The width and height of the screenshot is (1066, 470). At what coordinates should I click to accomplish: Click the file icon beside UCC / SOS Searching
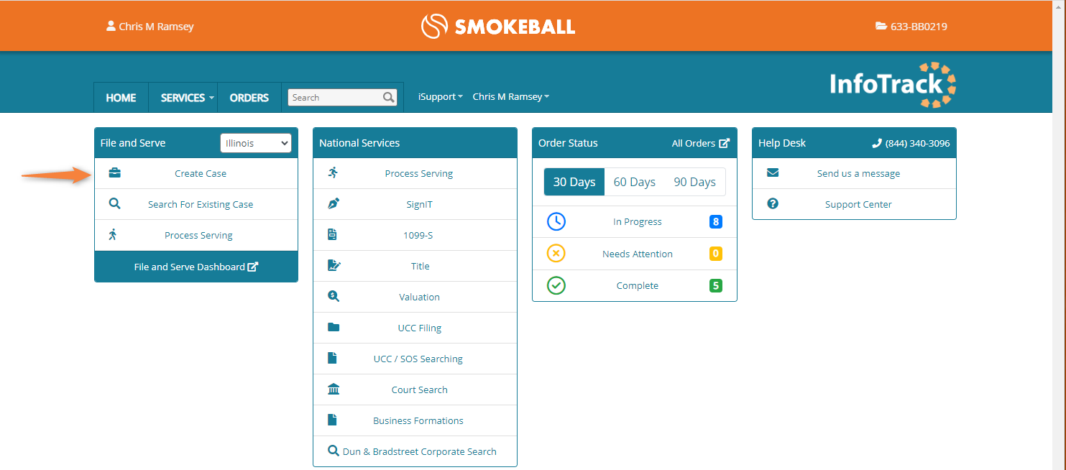332,359
